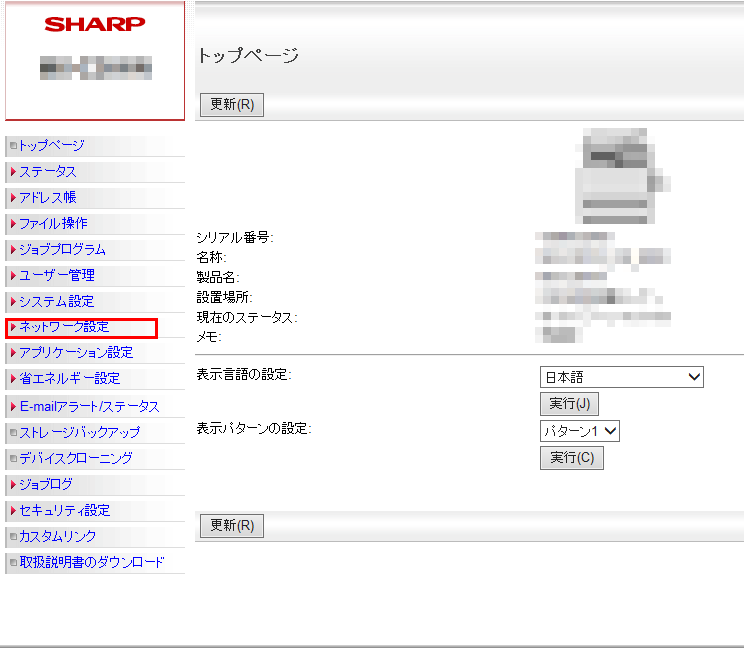The width and height of the screenshot is (744, 648).
Task: Click the 実行(C) pattern button
Action: point(572,458)
